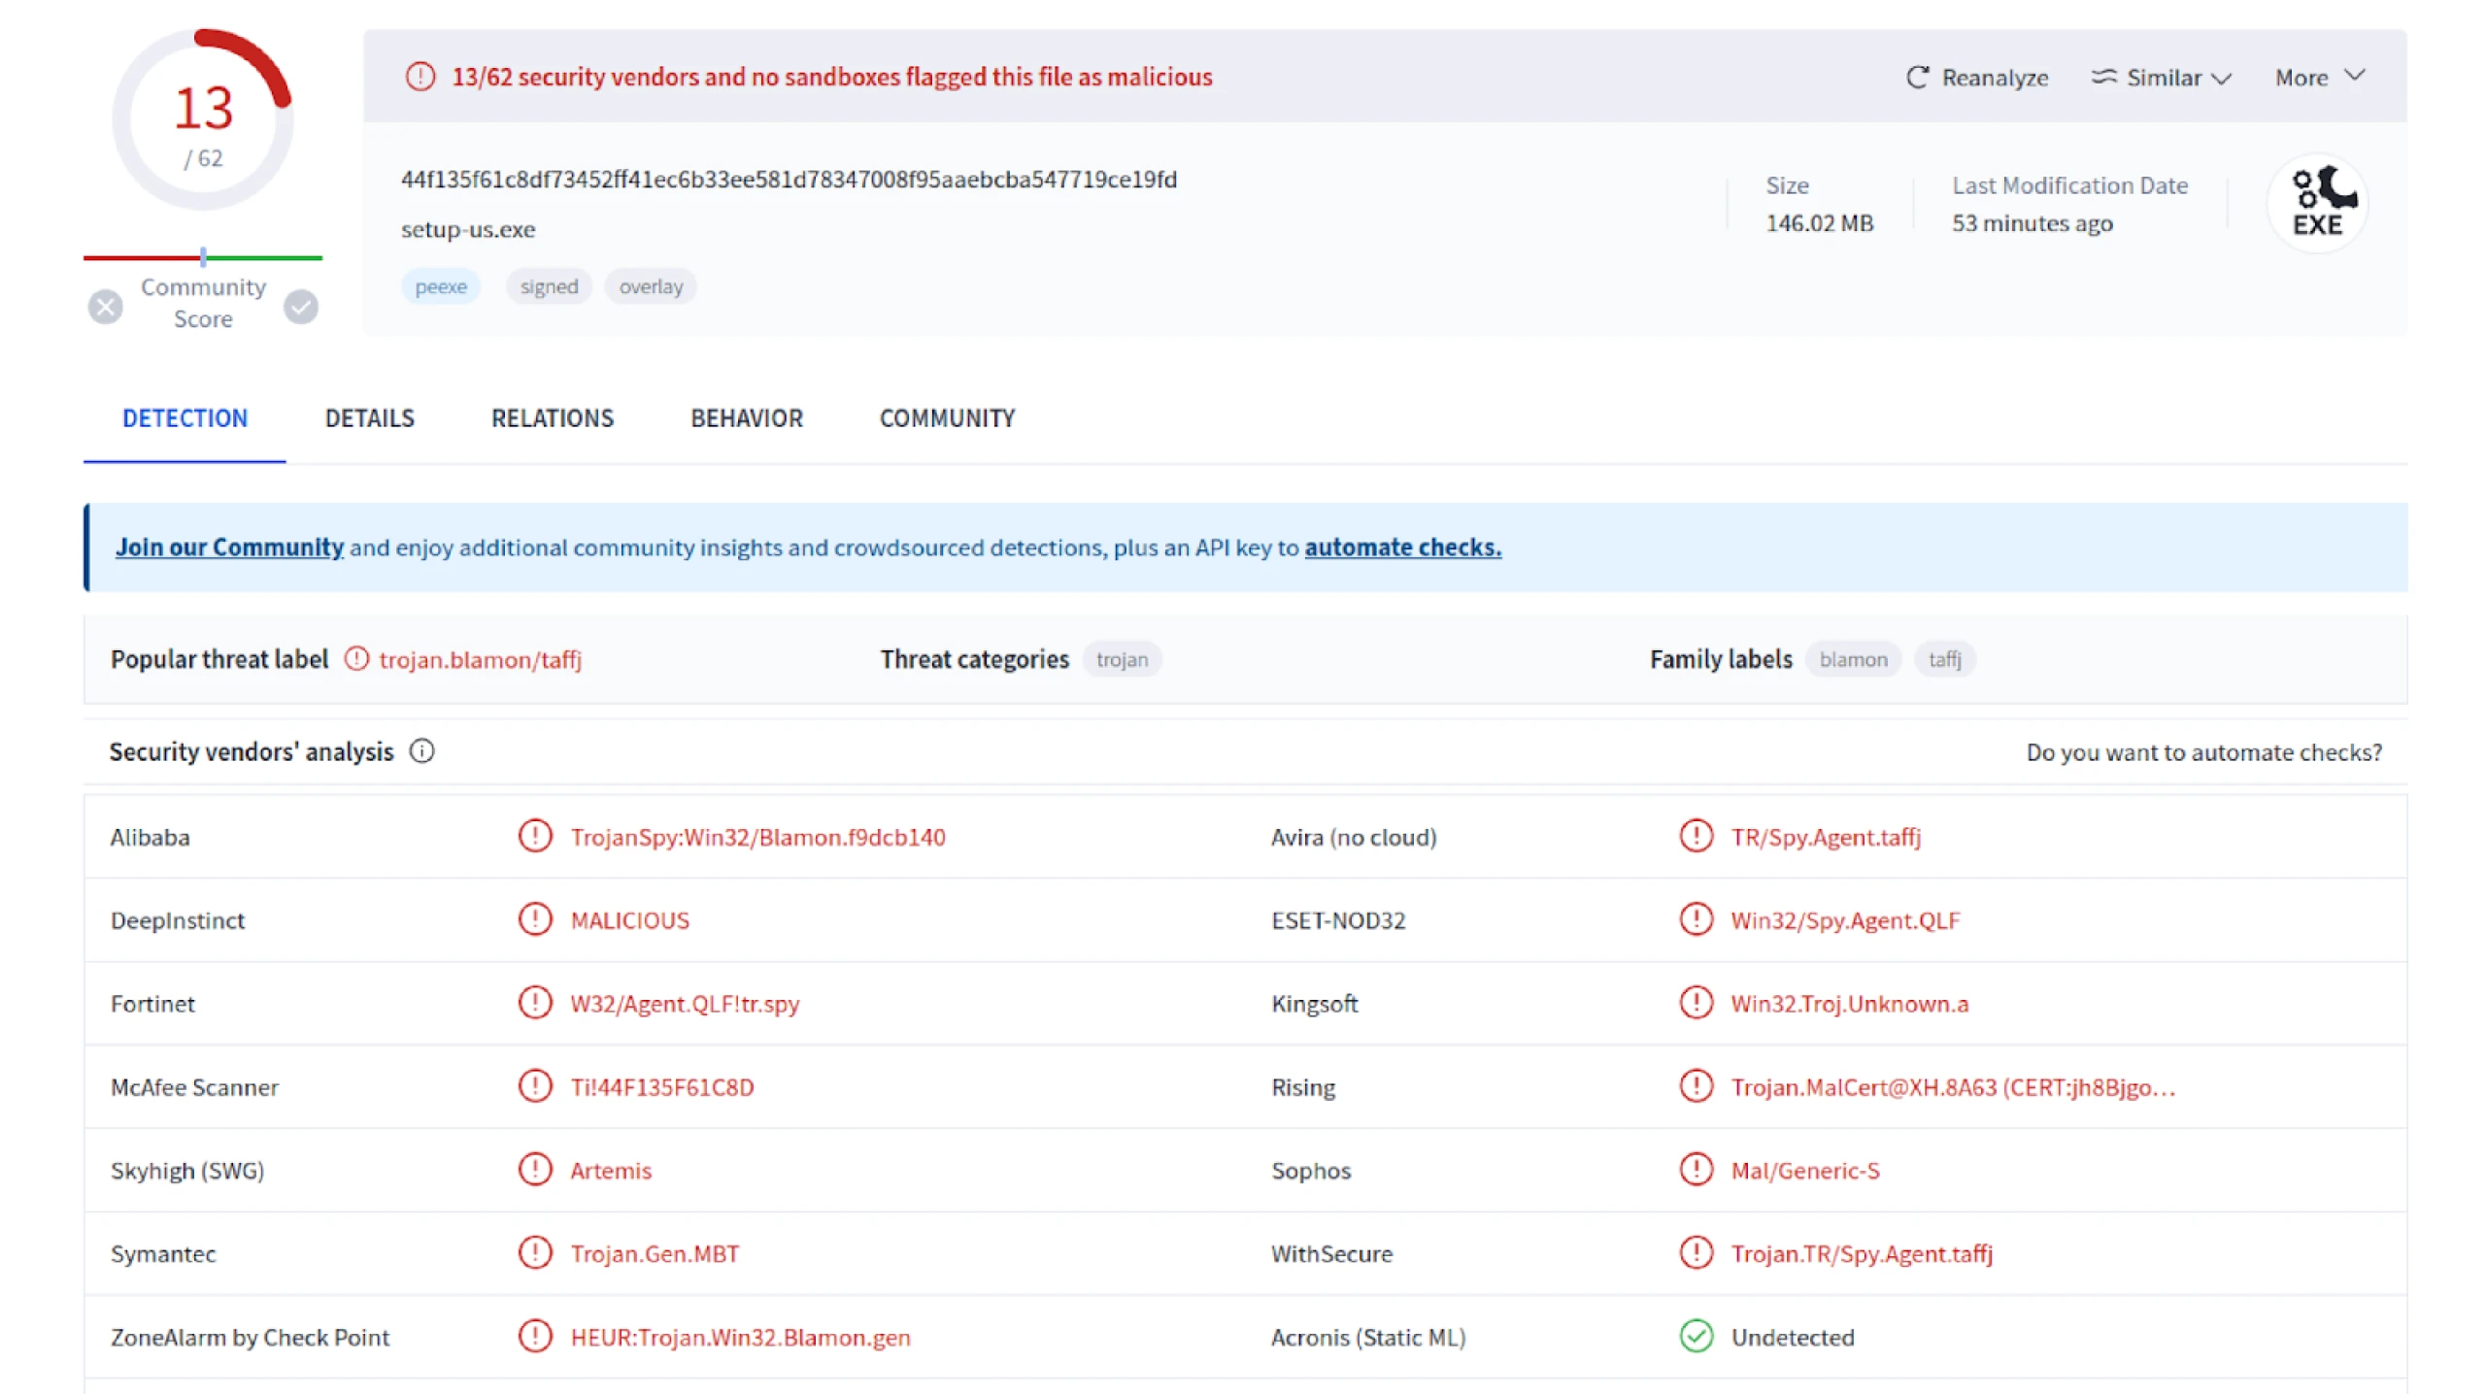Open the DETECTION tab

coord(185,418)
